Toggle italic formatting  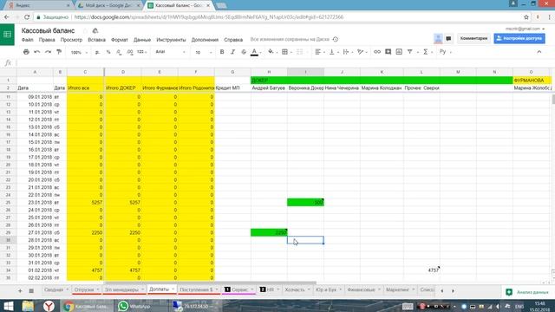(x=232, y=52)
